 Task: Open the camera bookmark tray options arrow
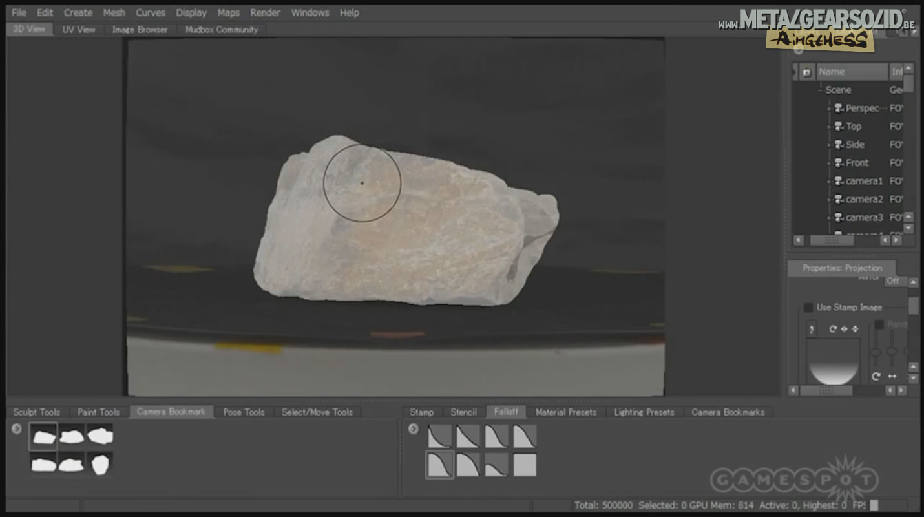pyautogui.click(x=17, y=428)
